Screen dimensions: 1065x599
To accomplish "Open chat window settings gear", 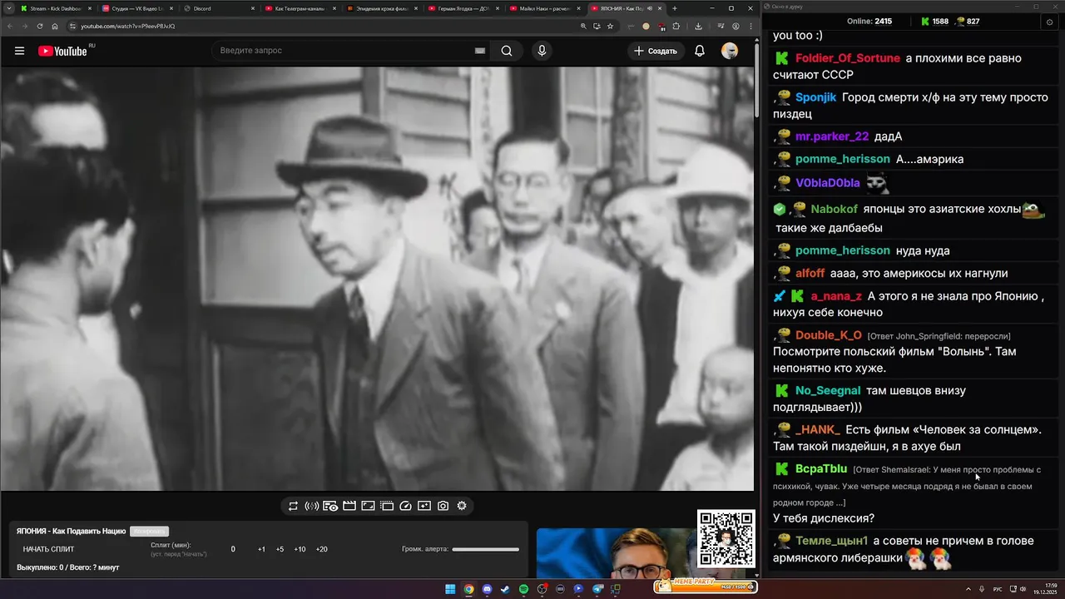I will [x=1049, y=22].
